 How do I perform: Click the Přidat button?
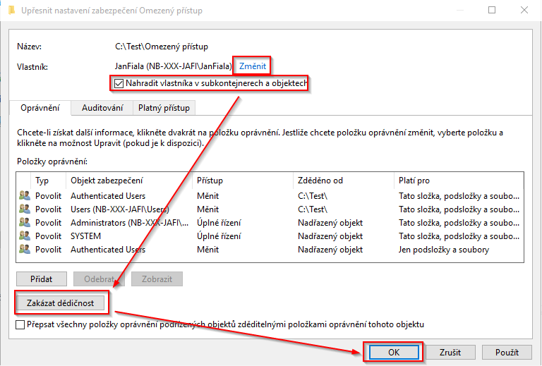pyautogui.click(x=42, y=279)
